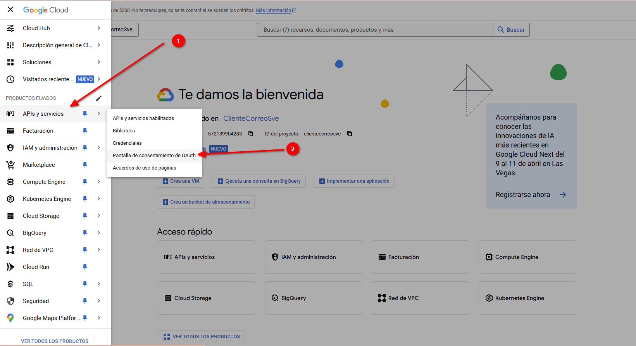Click the search resources input field
The width and height of the screenshot is (636, 346).
tap(375, 30)
